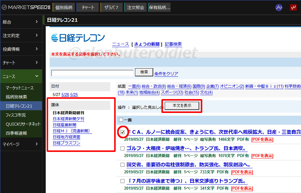Click the blue round chart icon
This screenshot has width=301, height=193.
click(279, 8)
